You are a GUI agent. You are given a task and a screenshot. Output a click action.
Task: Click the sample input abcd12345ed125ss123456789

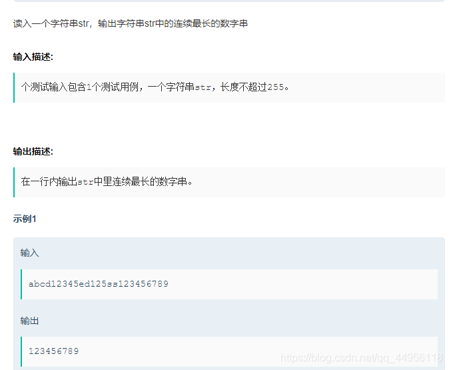[x=98, y=284]
